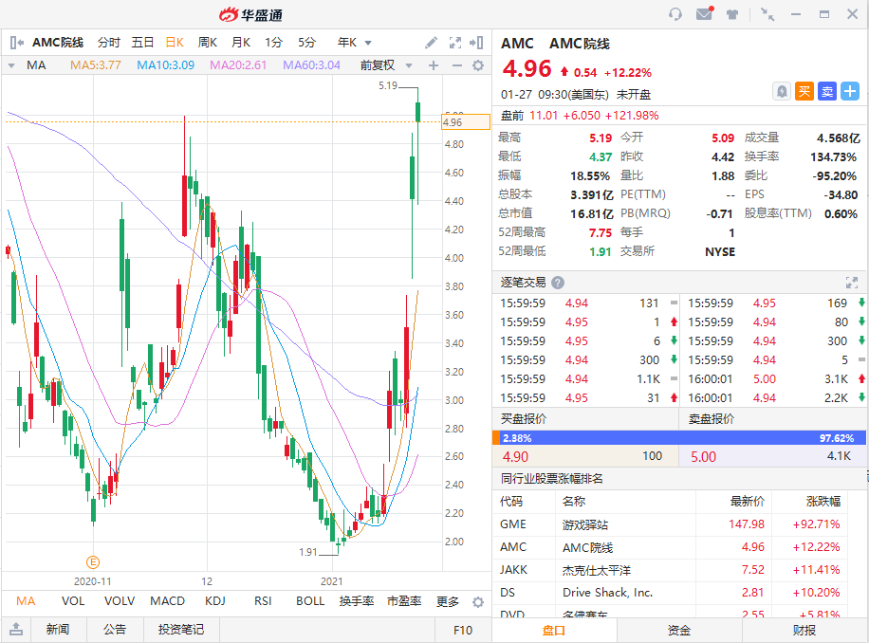Image resolution: width=869 pixels, height=643 pixels.
Task: Click the 华盛通 logo
Action: (x=250, y=15)
